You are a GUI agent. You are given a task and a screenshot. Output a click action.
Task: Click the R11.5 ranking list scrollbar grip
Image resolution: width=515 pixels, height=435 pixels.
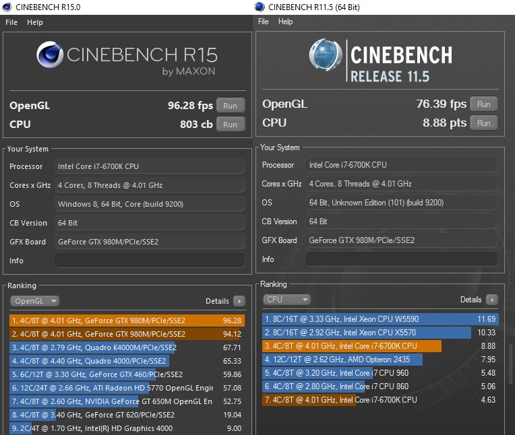click(x=510, y=364)
